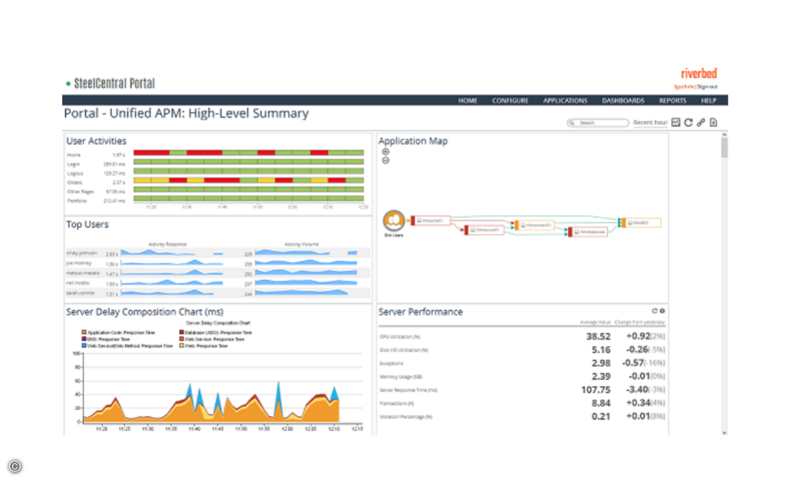Viewport: 802px width, 481px height.
Task: Open the CONFIGURE menu
Action: pos(511,101)
